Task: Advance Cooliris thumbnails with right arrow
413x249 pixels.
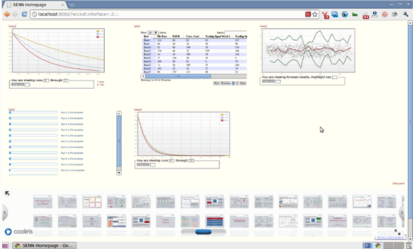Action: (x=402, y=212)
